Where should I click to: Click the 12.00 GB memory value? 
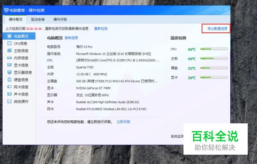pos(92,74)
